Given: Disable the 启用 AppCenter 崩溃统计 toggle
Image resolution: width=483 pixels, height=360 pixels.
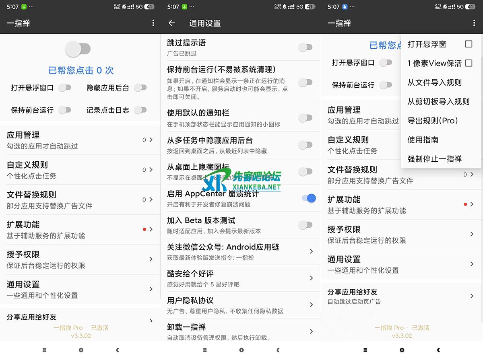Looking at the screenshot, I should [308, 198].
